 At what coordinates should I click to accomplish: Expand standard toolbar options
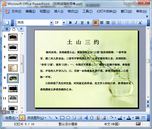click(12, 23)
